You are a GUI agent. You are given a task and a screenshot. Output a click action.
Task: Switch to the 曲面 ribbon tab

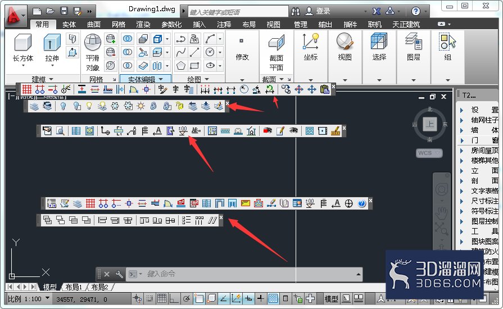pos(94,24)
